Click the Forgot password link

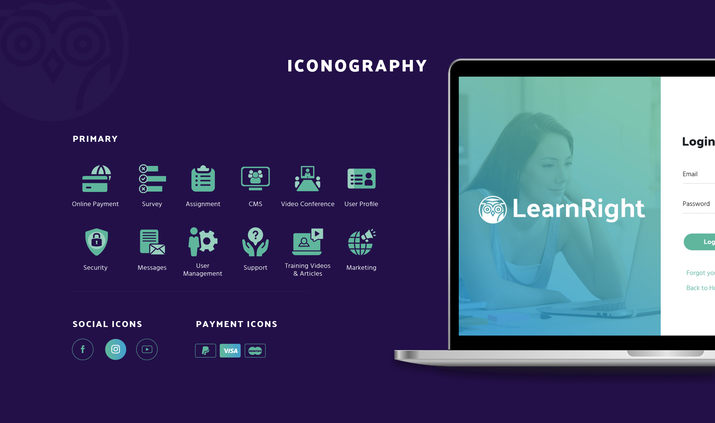(x=700, y=273)
